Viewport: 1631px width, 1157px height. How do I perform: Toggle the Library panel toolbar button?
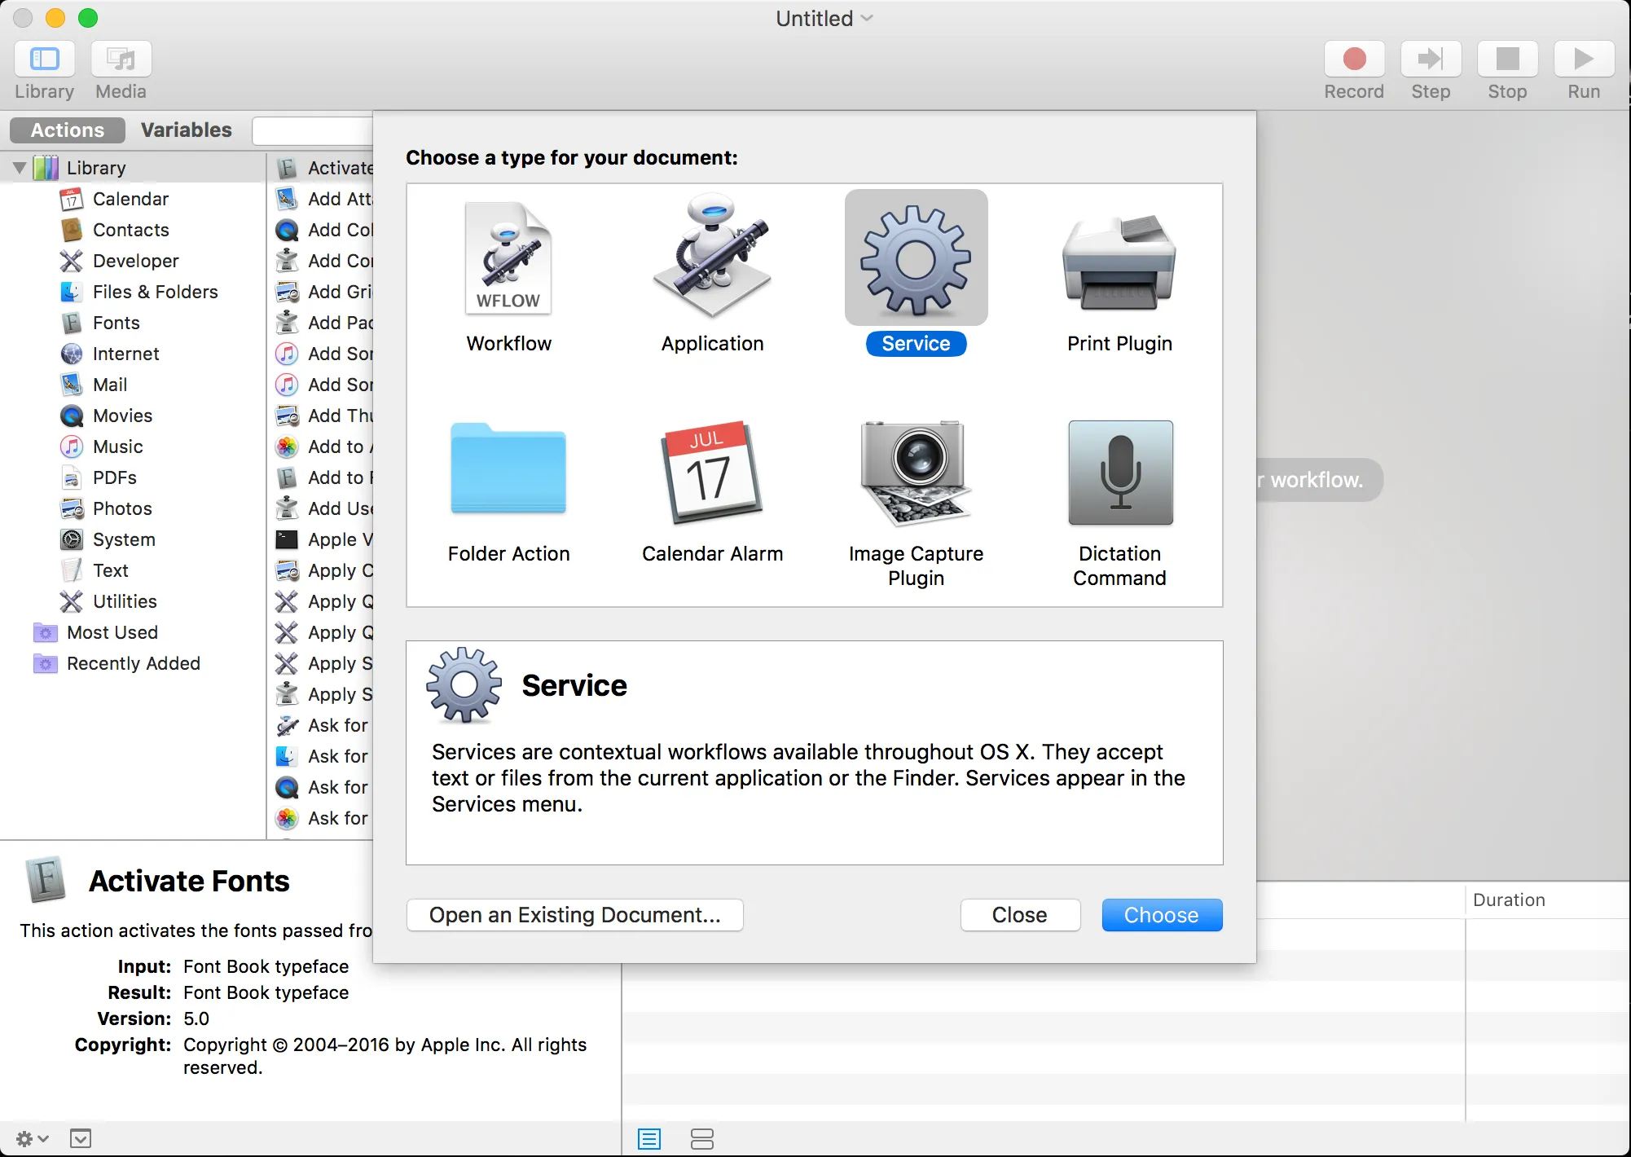click(x=45, y=59)
